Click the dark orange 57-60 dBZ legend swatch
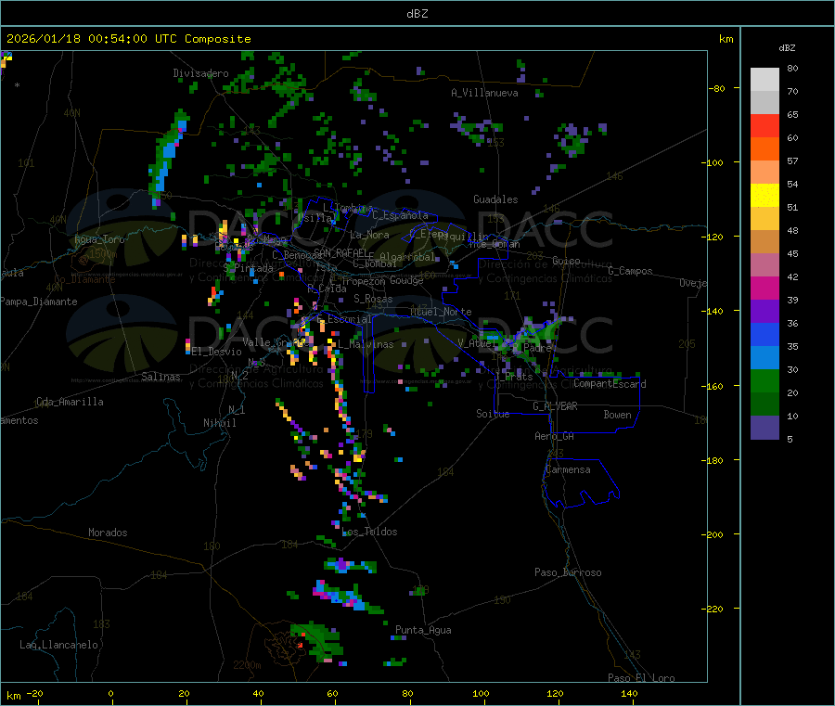This screenshot has height=706, width=835. (764, 149)
